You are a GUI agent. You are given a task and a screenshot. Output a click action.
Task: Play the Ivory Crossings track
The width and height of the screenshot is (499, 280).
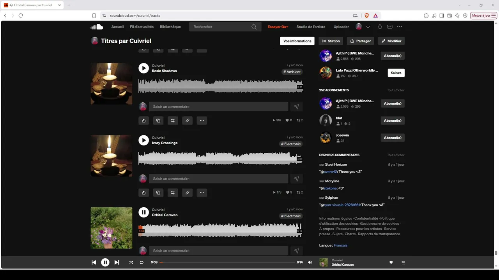(x=143, y=140)
